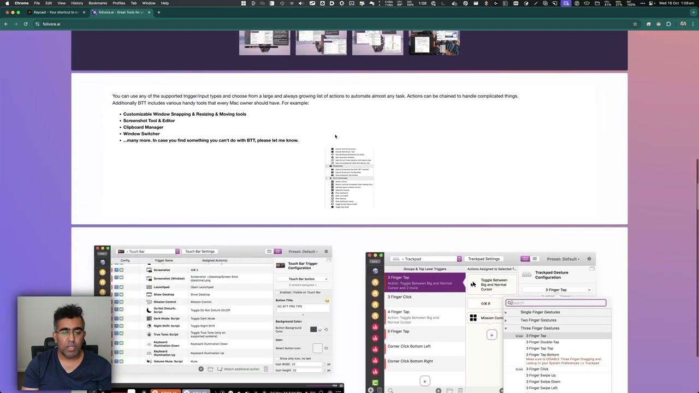
Task: Open the Touch Bar trigger type dropdown
Action: tap(149, 252)
